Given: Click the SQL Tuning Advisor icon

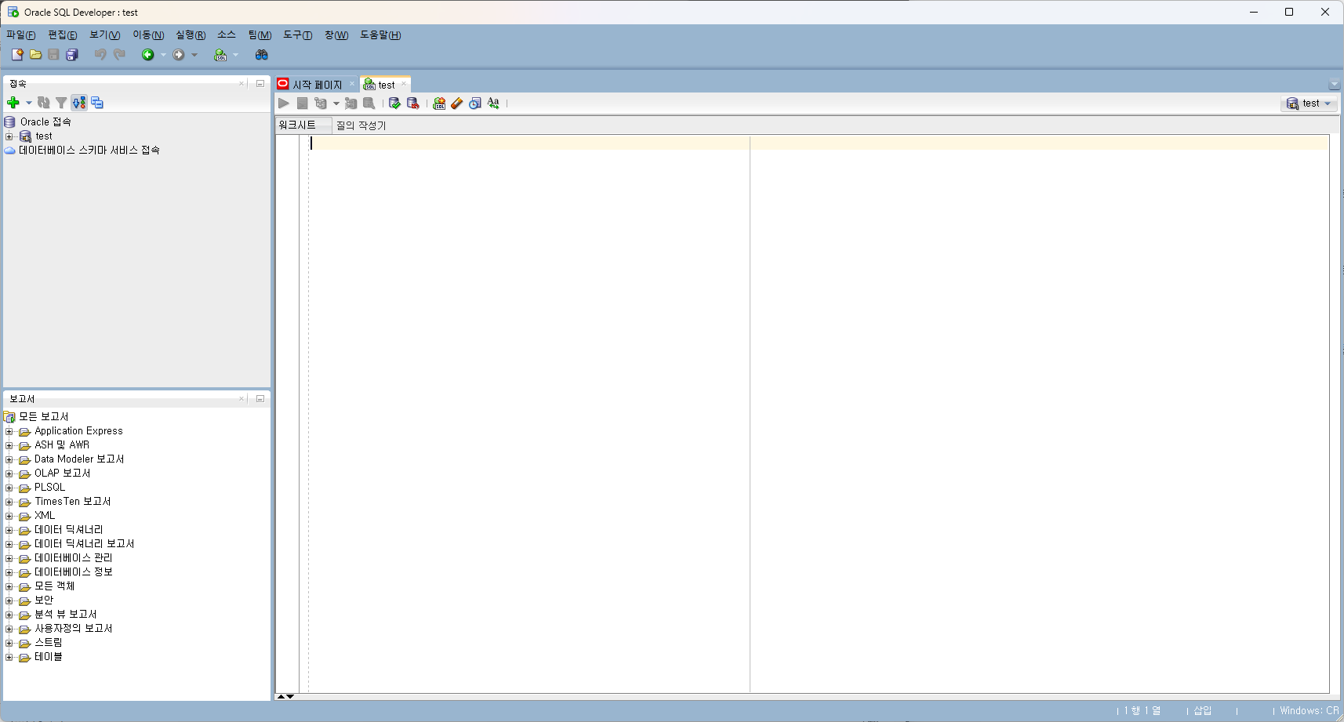Looking at the screenshot, I should (x=369, y=103).
